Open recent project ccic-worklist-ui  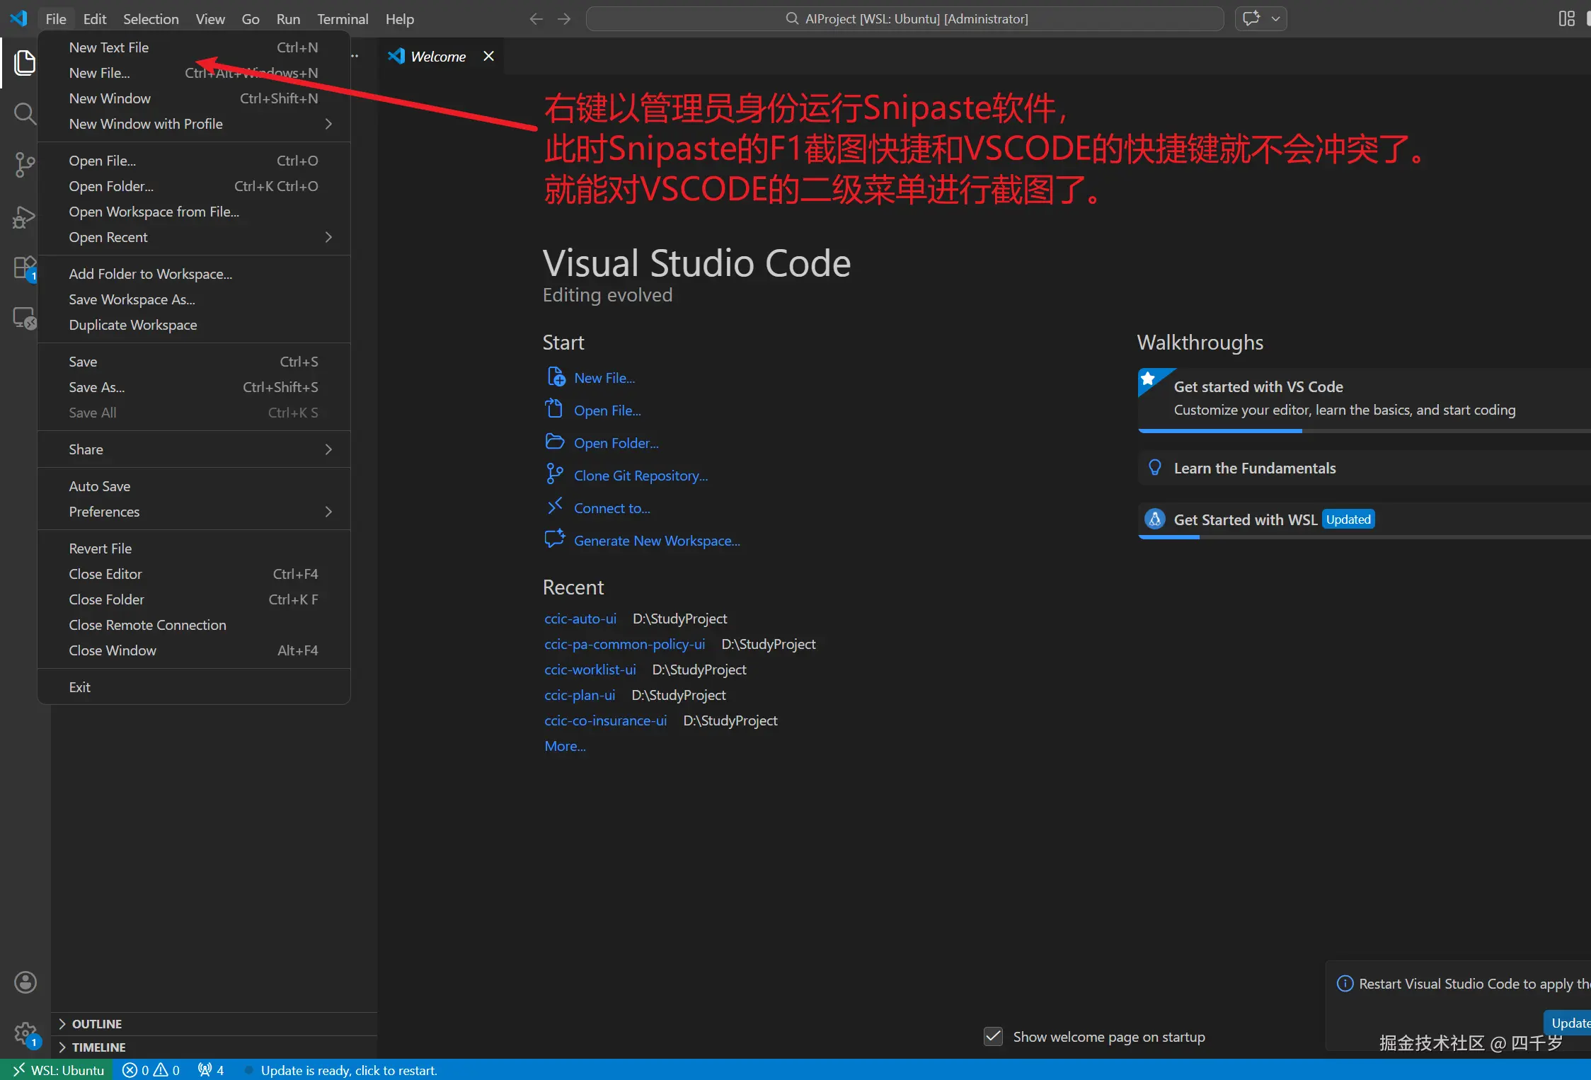590,670
